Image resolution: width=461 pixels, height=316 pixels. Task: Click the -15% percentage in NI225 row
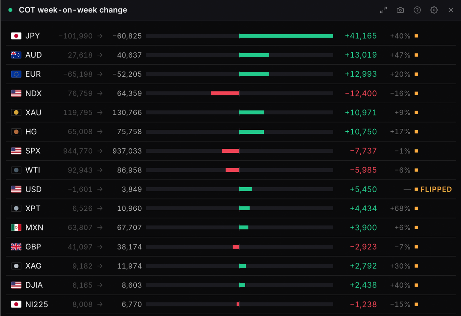pyautogui.click(x=400, y=304)
